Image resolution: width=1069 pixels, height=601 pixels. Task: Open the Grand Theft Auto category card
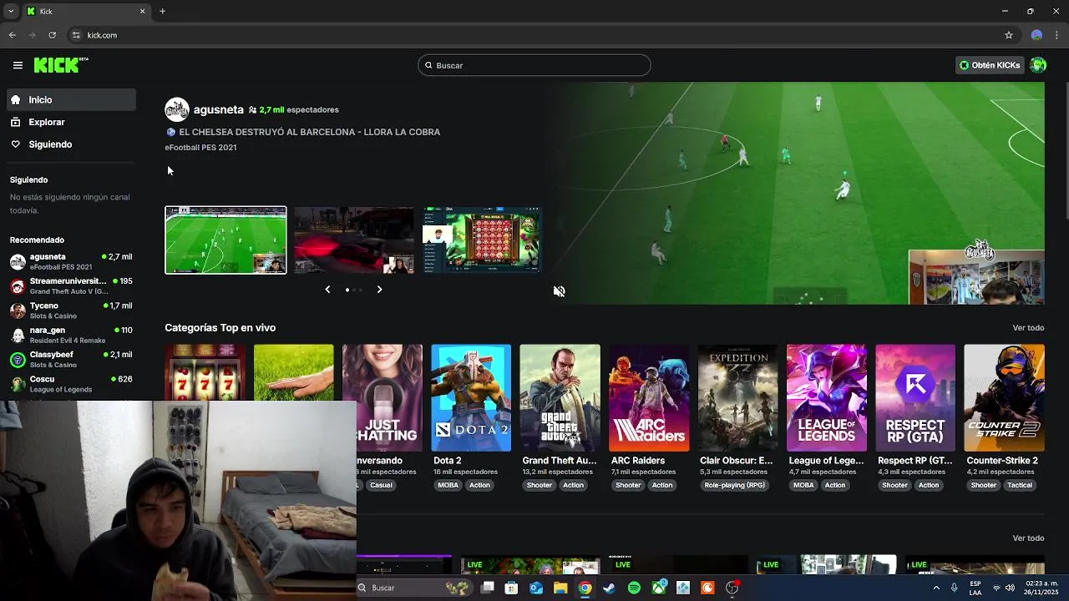[560, 398]
